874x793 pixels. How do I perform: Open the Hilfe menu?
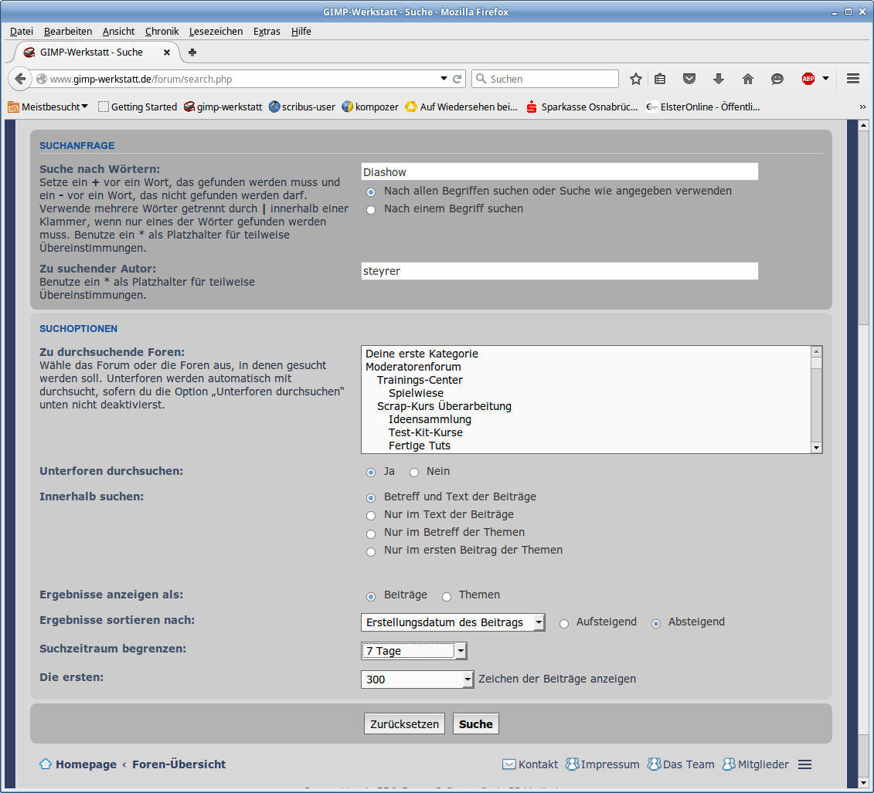tap(301, 31)
